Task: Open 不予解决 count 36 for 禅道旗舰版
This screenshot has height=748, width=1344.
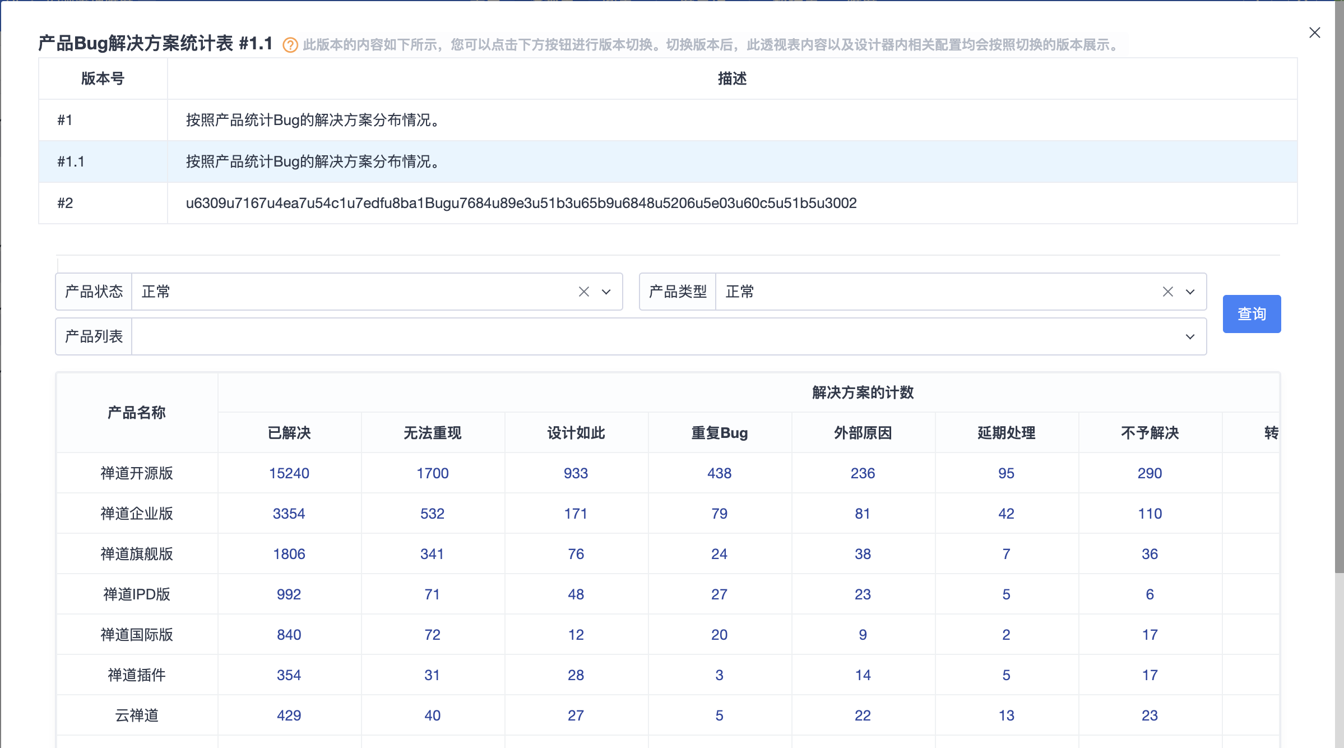Action: point(1150,554)
